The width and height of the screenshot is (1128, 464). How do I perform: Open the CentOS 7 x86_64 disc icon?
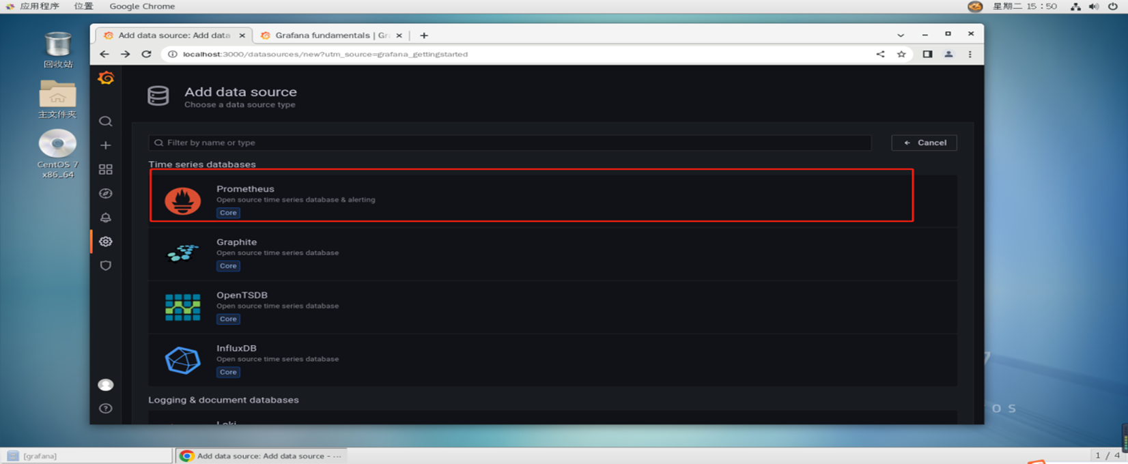(x=57, y=154)
